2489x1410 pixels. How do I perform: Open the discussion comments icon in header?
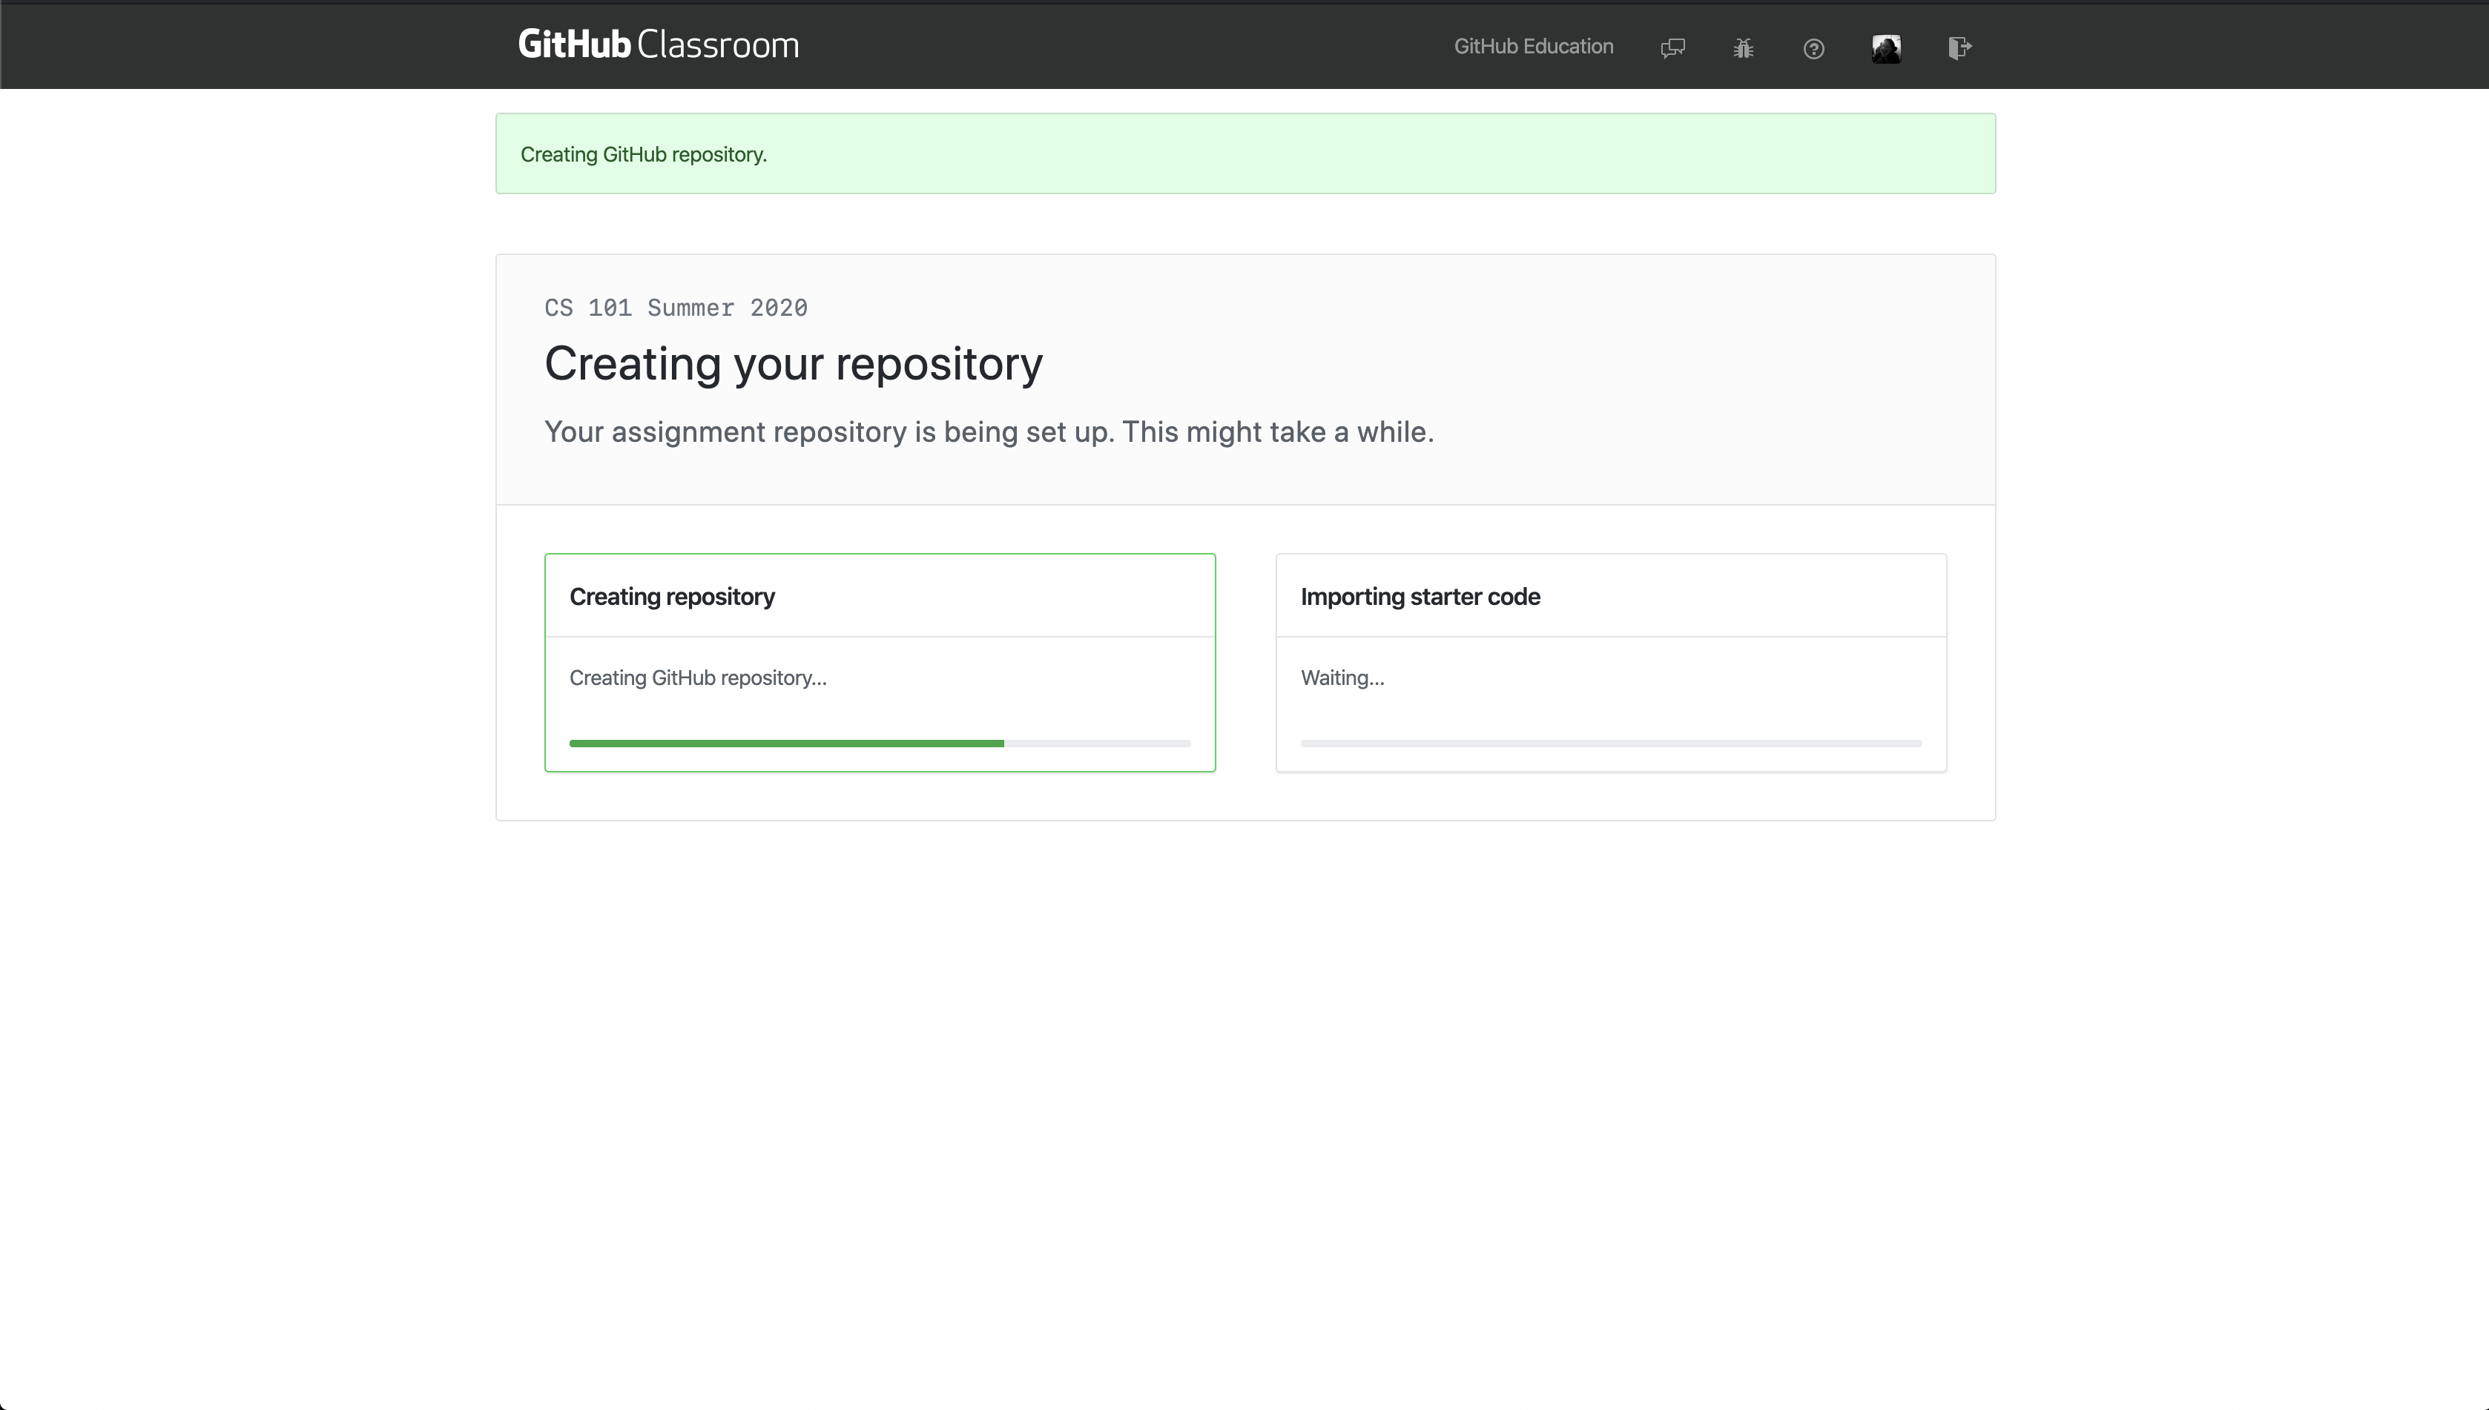(x=1672, y=47)
